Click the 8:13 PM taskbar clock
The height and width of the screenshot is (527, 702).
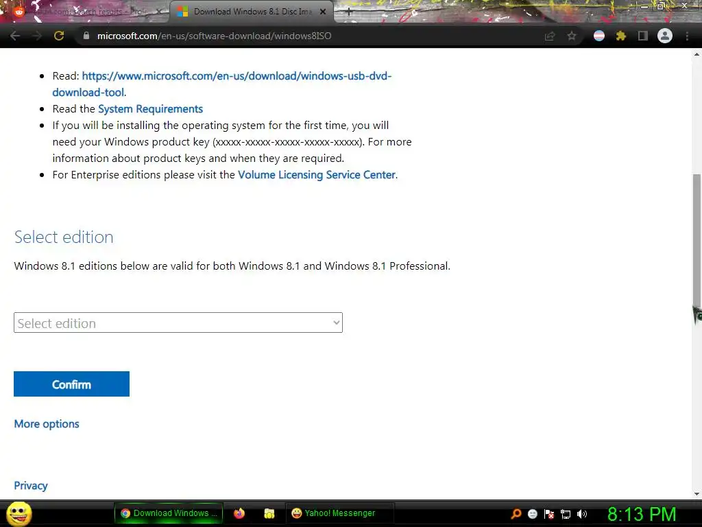642,514
